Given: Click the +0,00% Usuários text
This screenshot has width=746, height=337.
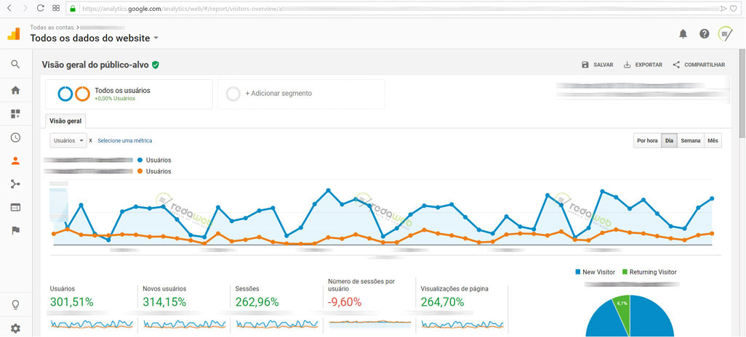Looking at the screenshot, I should coord(115,98).
